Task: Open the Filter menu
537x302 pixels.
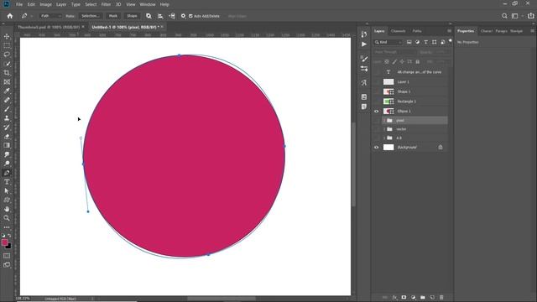Action: click(x=106, y=4)
